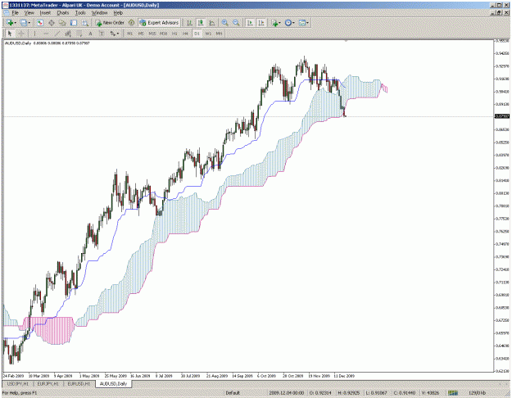Open the File menu
Screen dimensions: 512x398
(15, 13)
